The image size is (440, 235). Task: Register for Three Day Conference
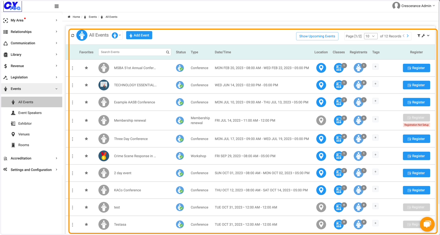point(417,139)
